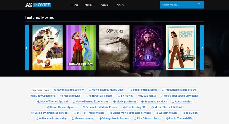Click the Movie-Inspired Jewelry link
Viewport: 229px width, 124px height.
(x=69, y=90)
